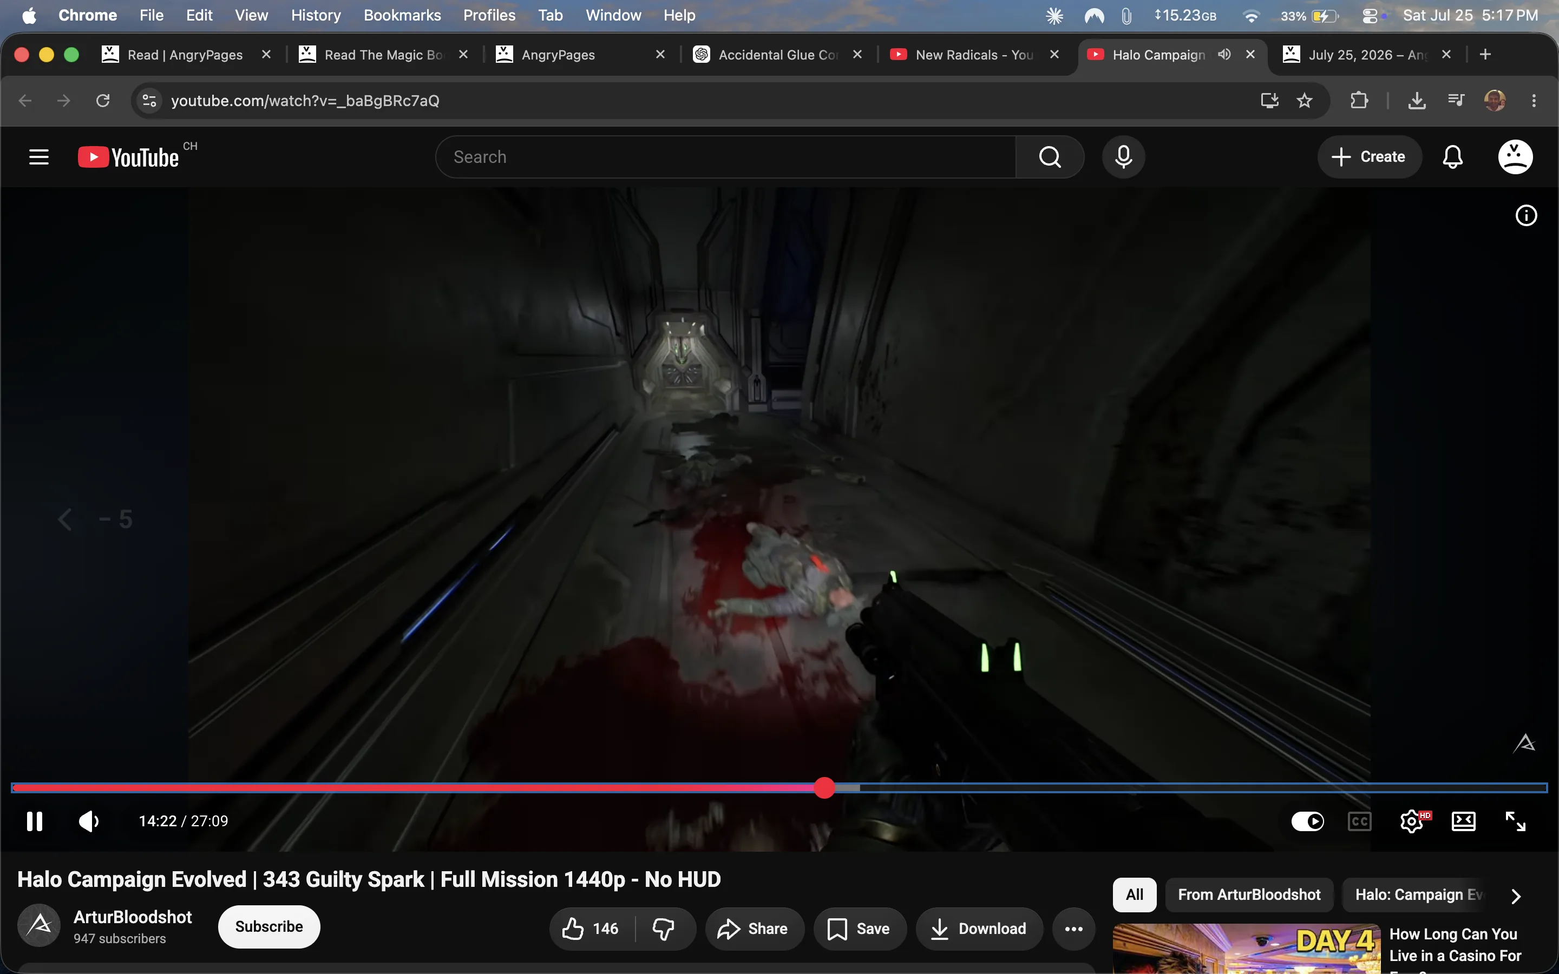Open the video settings gear
Image resolution: width=1559 pixels, height=974 pixels.
point(1412,821)
